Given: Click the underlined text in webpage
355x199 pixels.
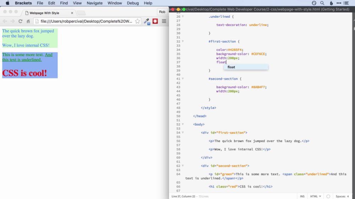Looking at the screenshot, I should [27, 57].
